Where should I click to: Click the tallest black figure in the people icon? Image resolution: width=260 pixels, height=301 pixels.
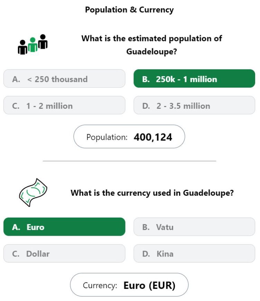[x=43, y=42]
